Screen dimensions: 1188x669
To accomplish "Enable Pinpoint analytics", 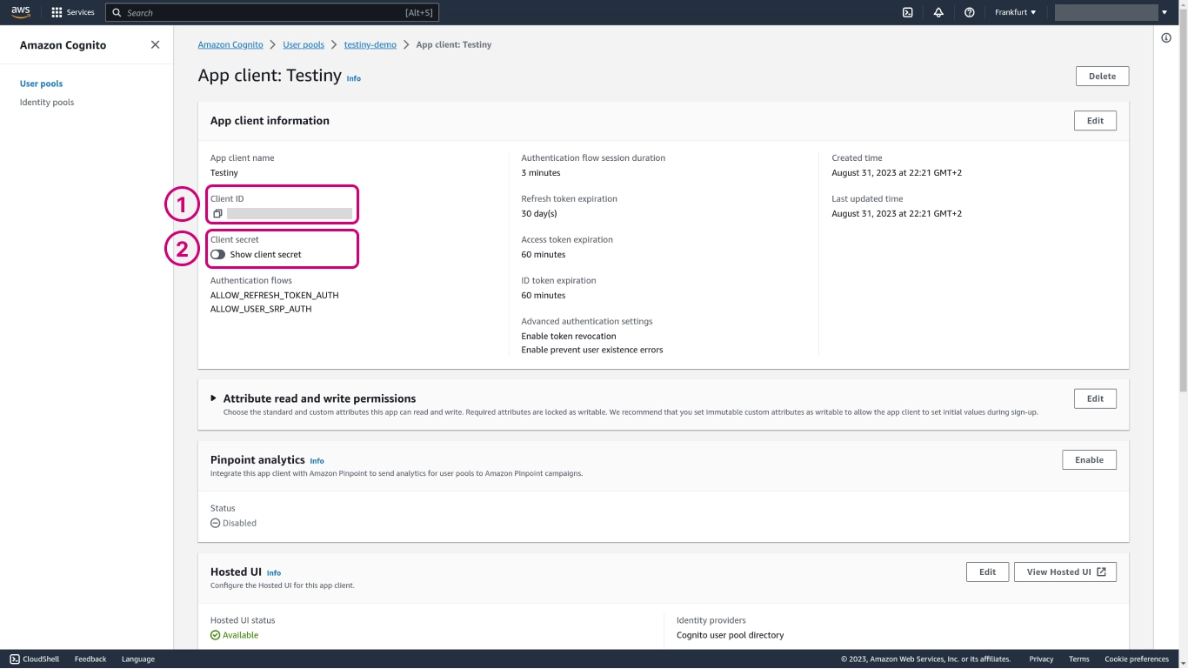I will pyautogui.click(x=1089, y=460).
